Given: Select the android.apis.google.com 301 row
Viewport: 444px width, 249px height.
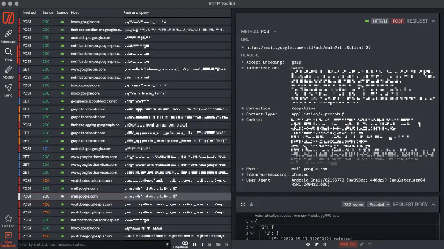Looking at the screenshot, I should point(124,149).
